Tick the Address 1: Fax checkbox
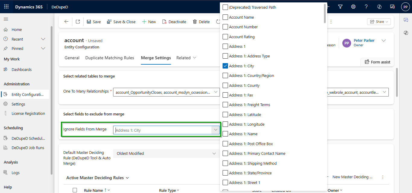 (225, 95)
